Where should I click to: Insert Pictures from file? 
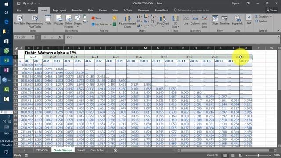(x=59, y=20)
